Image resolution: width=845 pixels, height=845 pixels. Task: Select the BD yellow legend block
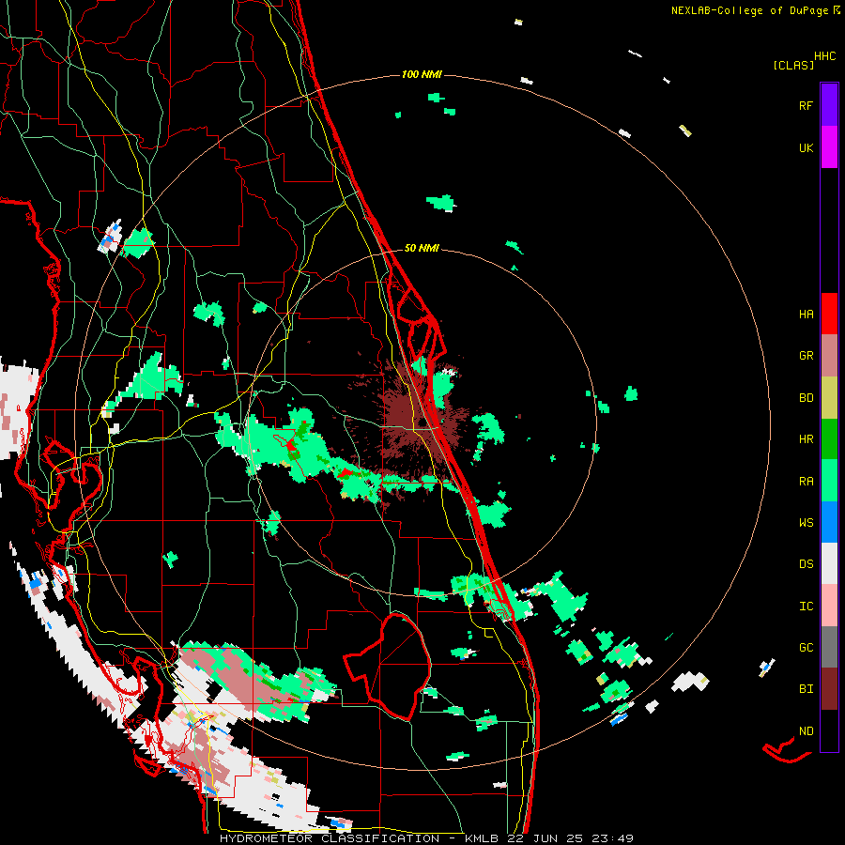(x=829, y=398)
